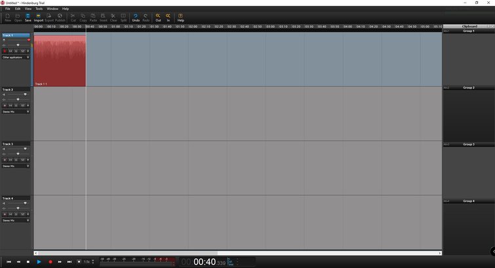
Task: Zoom out using the Out icon
Action: [158, 16]
